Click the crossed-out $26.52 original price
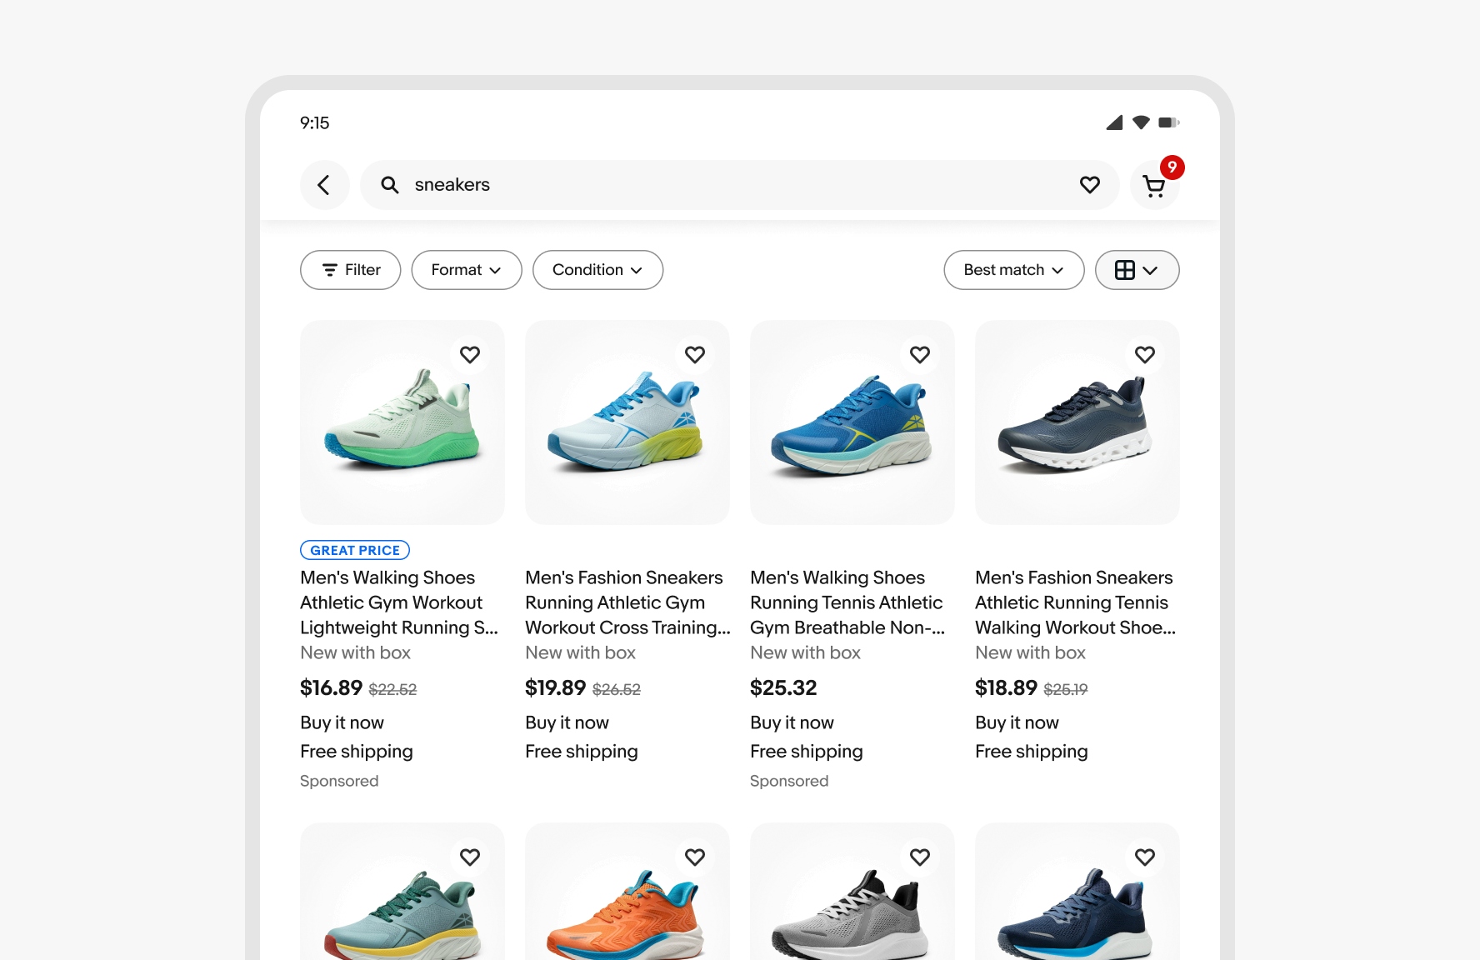This screenshot has width=1480, height=960. coord(617,690)
